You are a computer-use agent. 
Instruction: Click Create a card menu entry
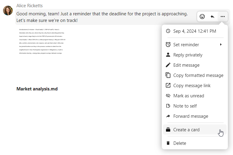[x=186, y=130]
